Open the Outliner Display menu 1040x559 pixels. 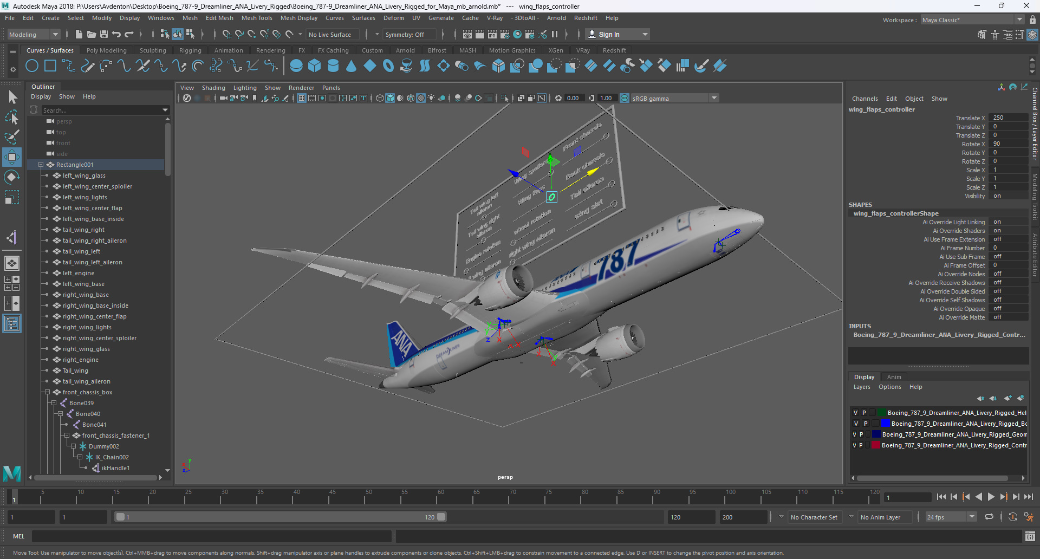(41, 96)
